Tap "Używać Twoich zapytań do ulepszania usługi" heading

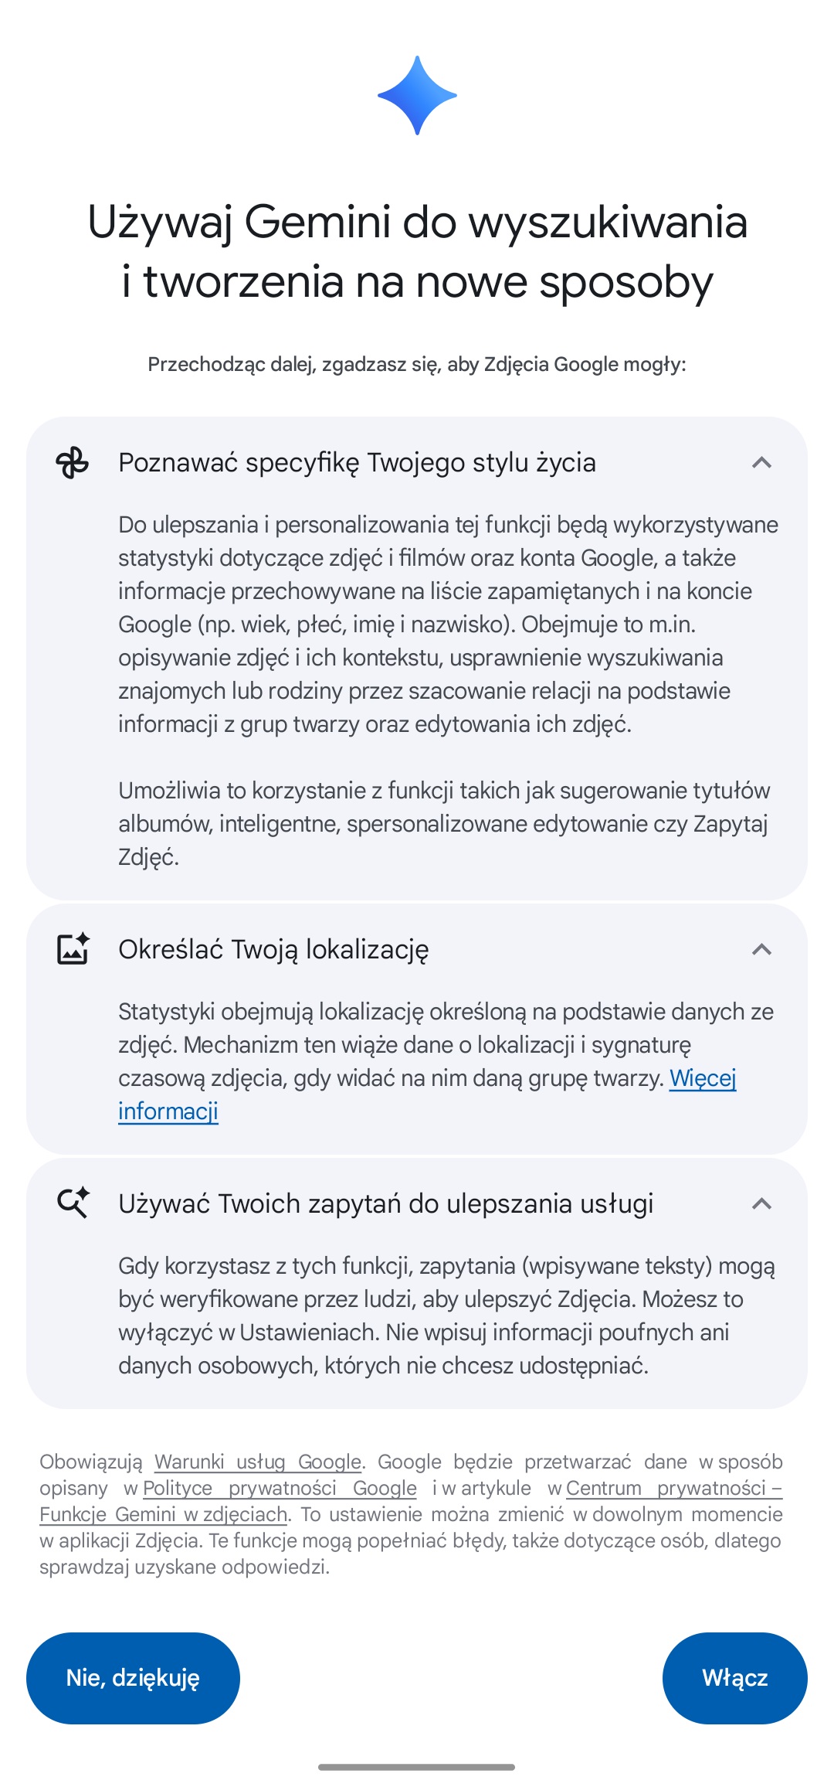(x=385, y=1203)
